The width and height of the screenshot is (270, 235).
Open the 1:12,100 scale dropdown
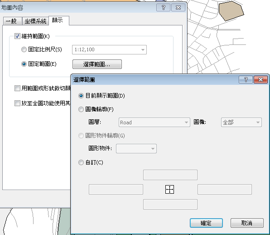(x=109, y=49)
